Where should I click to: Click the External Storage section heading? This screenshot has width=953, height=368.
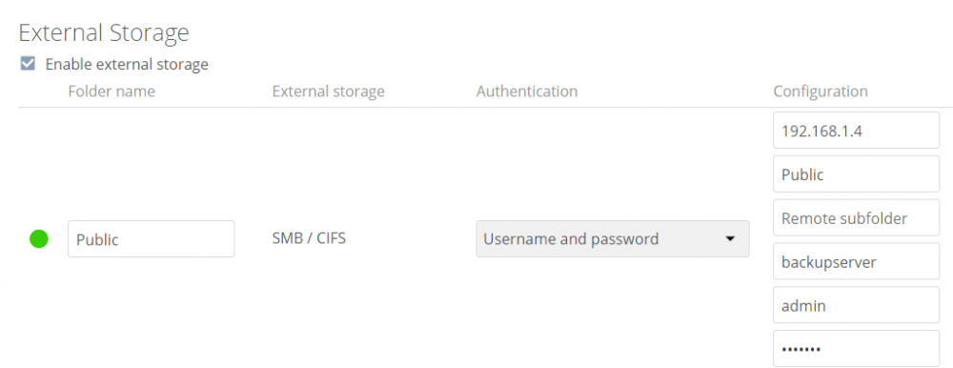click(x=104, y=32)
